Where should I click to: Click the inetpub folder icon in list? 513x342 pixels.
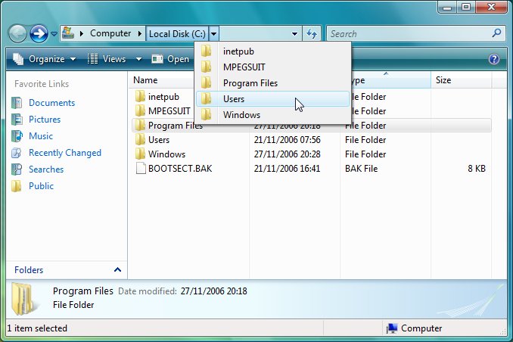[140, 97]
